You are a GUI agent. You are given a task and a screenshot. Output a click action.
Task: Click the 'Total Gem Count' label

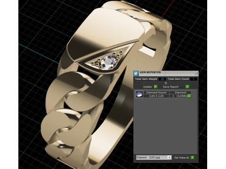pyautogui.click(x=178, y=79)
